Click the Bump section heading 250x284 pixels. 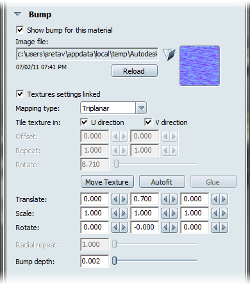(x=40, y=15)
